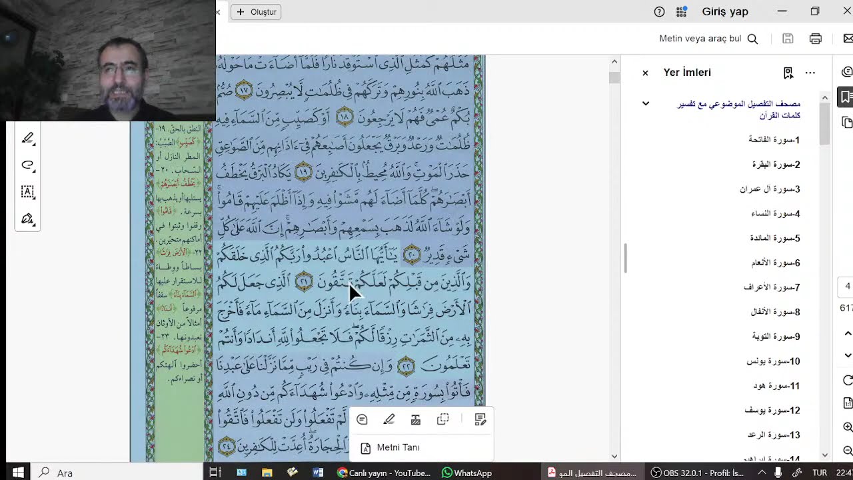Viewport: 853px width, 480px height.
Task: Open bookmark 12-سورة يوسف
Action: [x=772, y=411]
